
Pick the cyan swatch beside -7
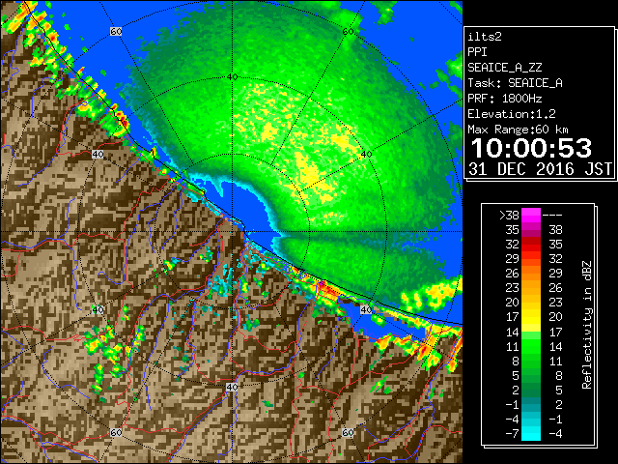531,434
